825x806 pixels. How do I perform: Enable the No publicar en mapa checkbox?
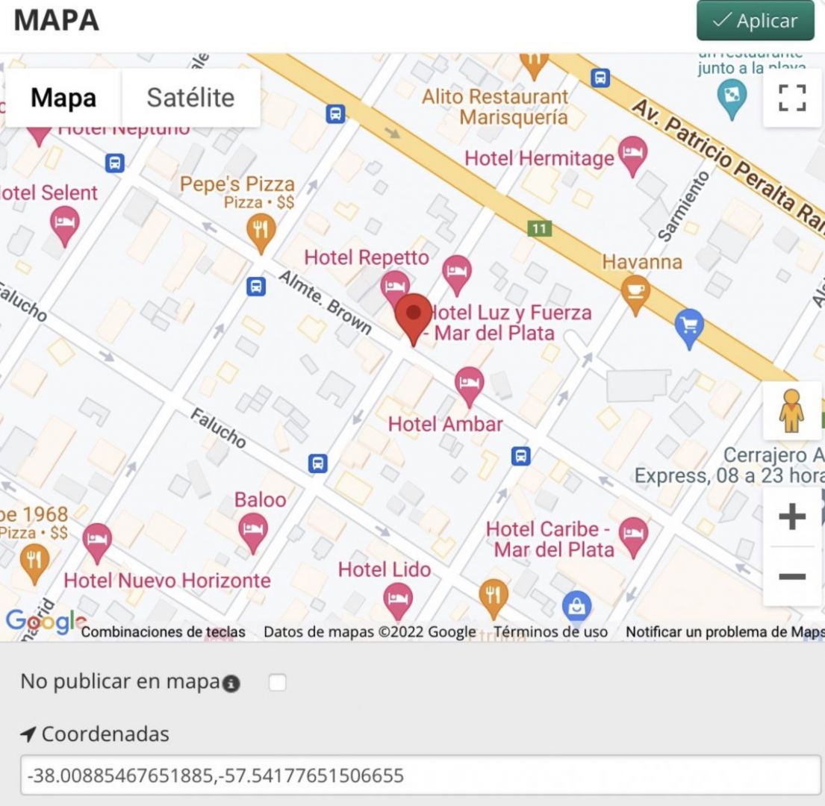[x=277, y=682]
